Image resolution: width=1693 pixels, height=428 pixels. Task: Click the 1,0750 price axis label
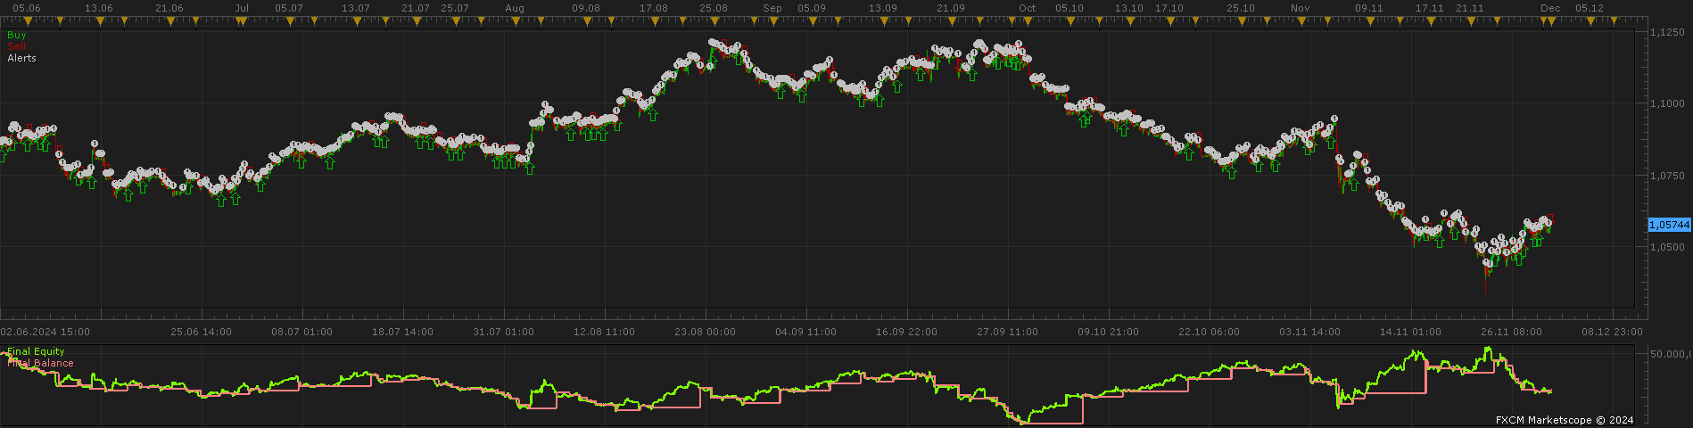[1666, 176]
